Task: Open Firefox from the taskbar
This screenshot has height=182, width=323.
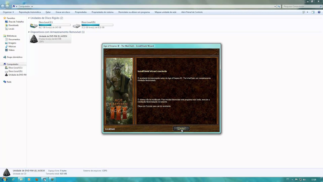Action: (37, 179)
